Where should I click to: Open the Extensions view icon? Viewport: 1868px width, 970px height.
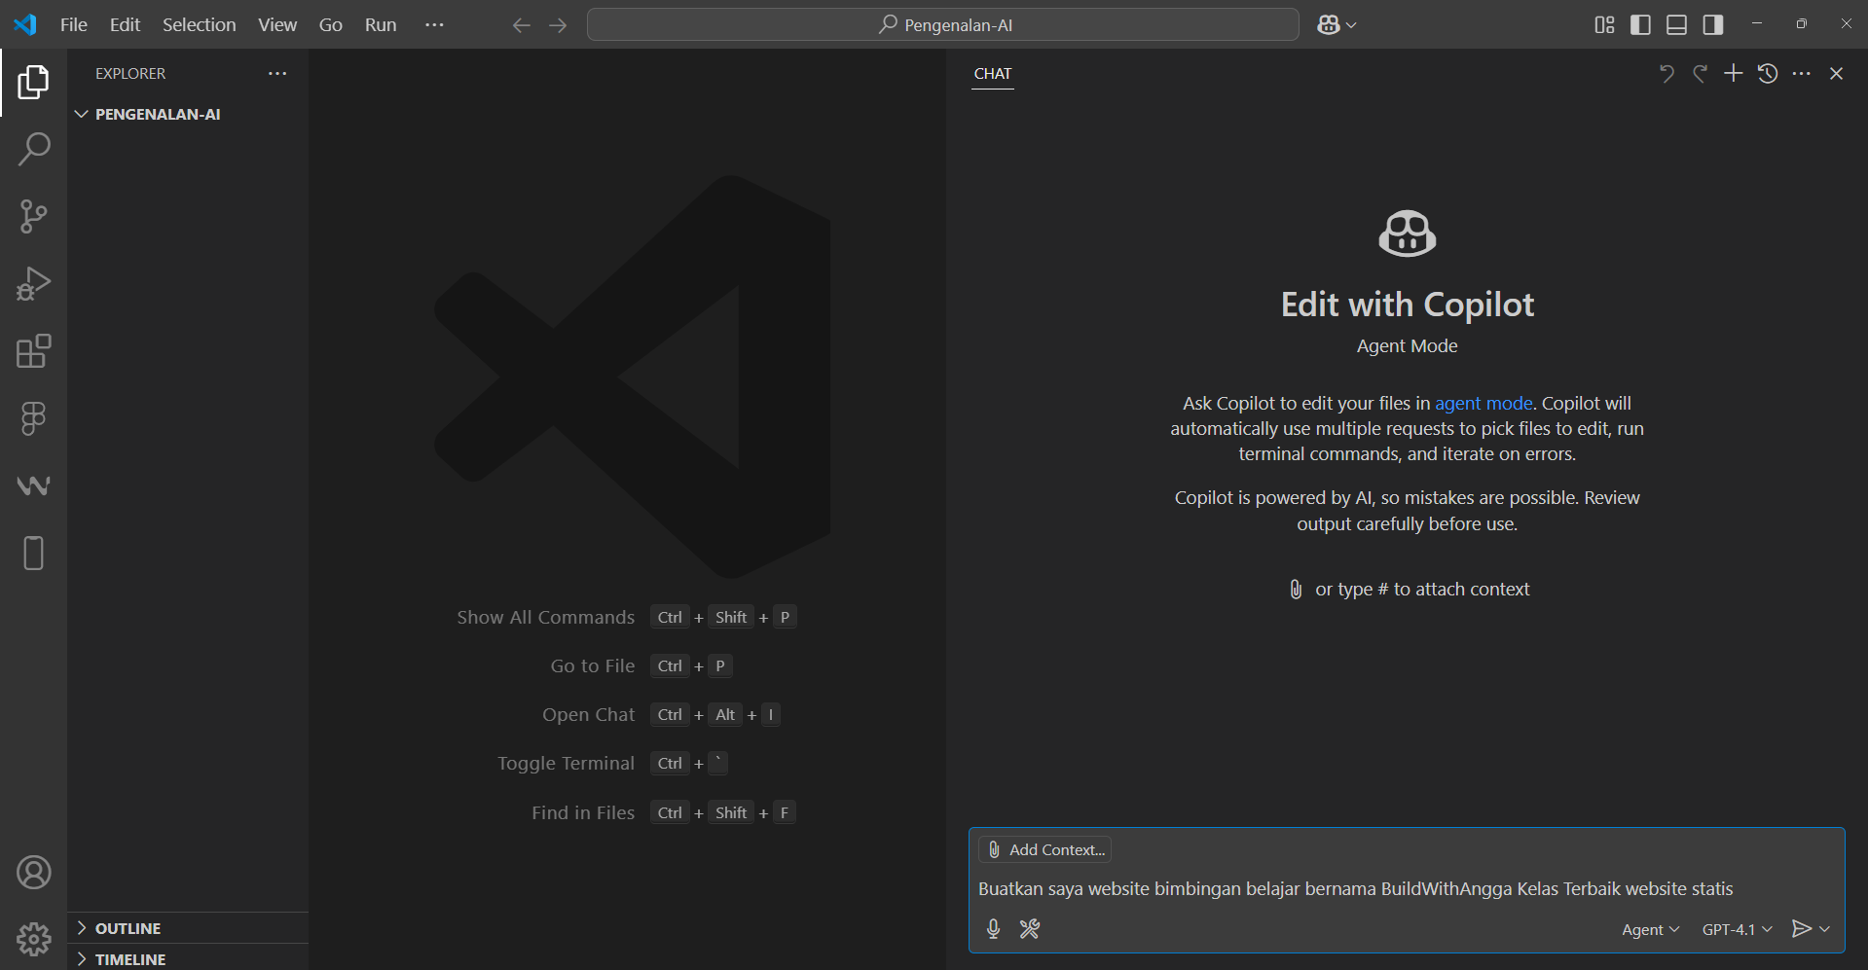(33, 351)
